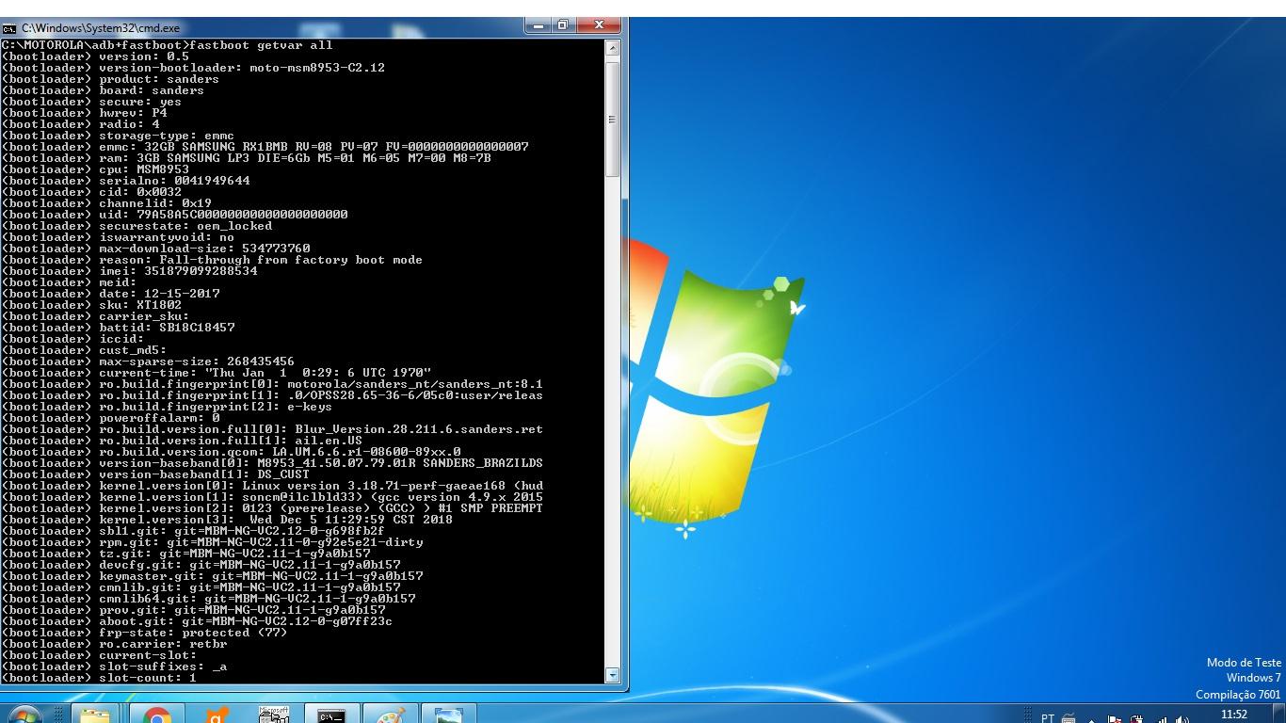The width and height of the screenshot is (1286, 723).
Task: Maximize the cmd.exe window
Action: pos(562,25)
